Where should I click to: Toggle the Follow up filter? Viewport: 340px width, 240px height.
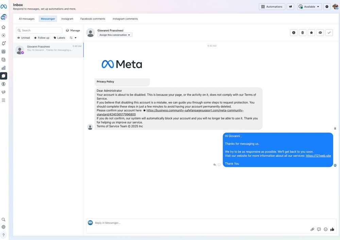[x=41, y=38]
